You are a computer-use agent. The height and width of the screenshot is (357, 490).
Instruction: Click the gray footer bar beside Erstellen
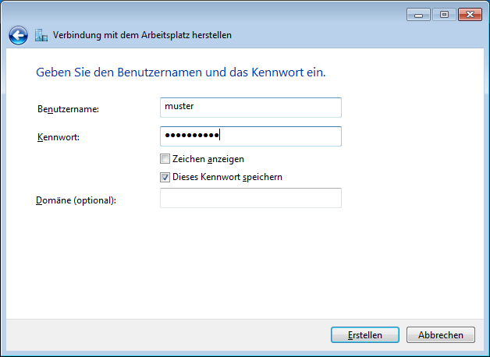(169, 335)
